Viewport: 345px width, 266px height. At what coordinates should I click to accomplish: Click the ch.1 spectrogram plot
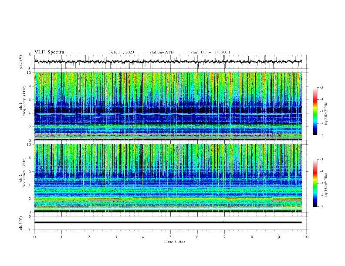(x=168, y=106)
